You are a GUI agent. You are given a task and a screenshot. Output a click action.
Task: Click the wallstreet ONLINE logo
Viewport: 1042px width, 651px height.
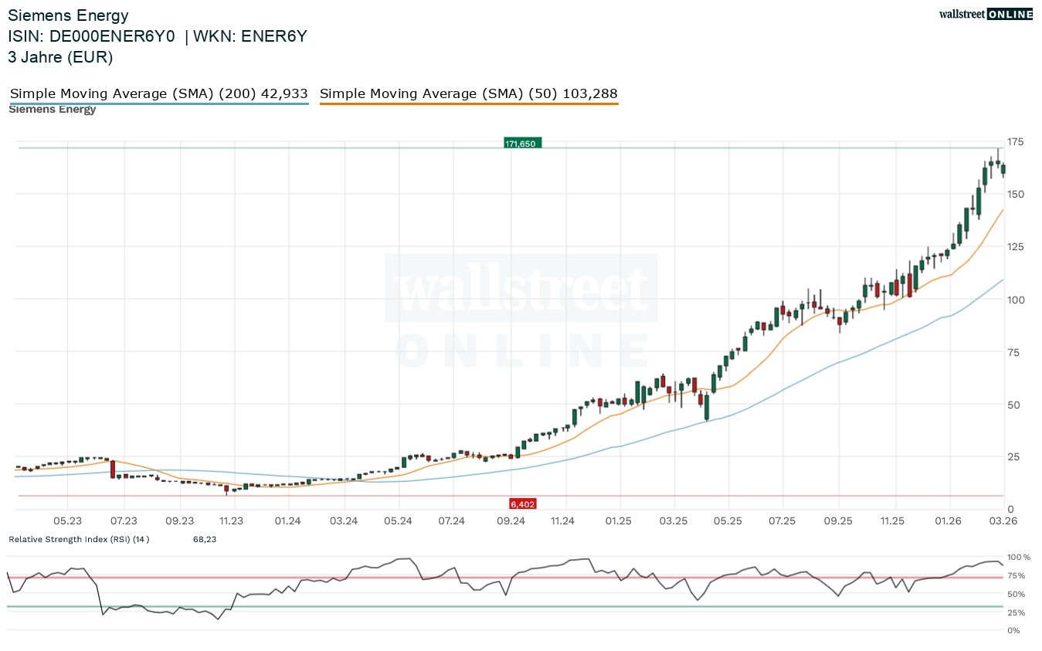point(986,13)
